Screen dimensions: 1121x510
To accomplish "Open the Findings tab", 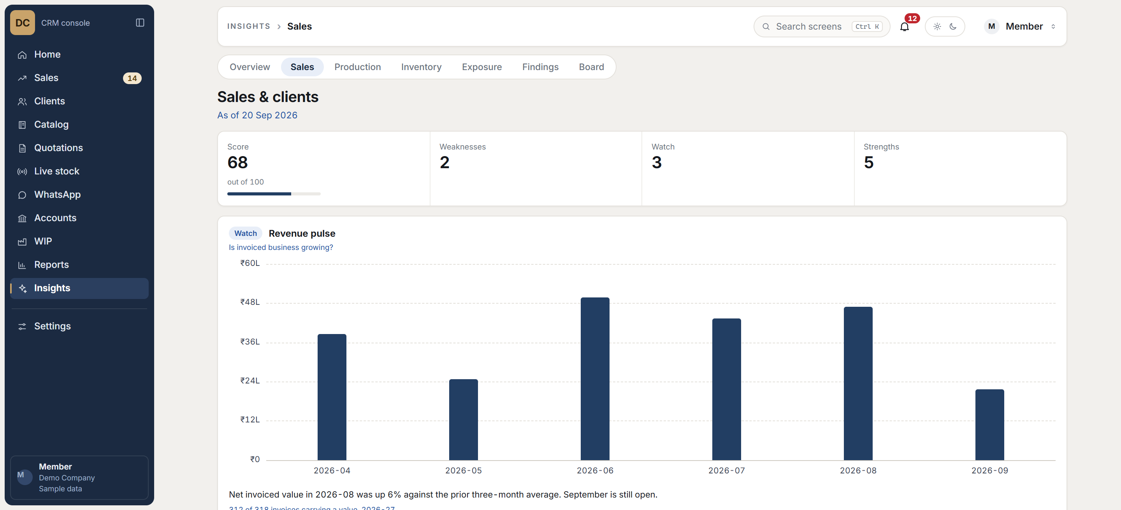I will tap(540, 67).
